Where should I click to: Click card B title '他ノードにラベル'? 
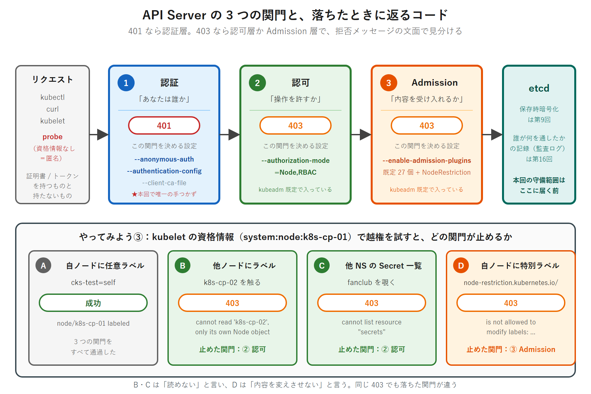pyautogui.click(x=244, y=266)
